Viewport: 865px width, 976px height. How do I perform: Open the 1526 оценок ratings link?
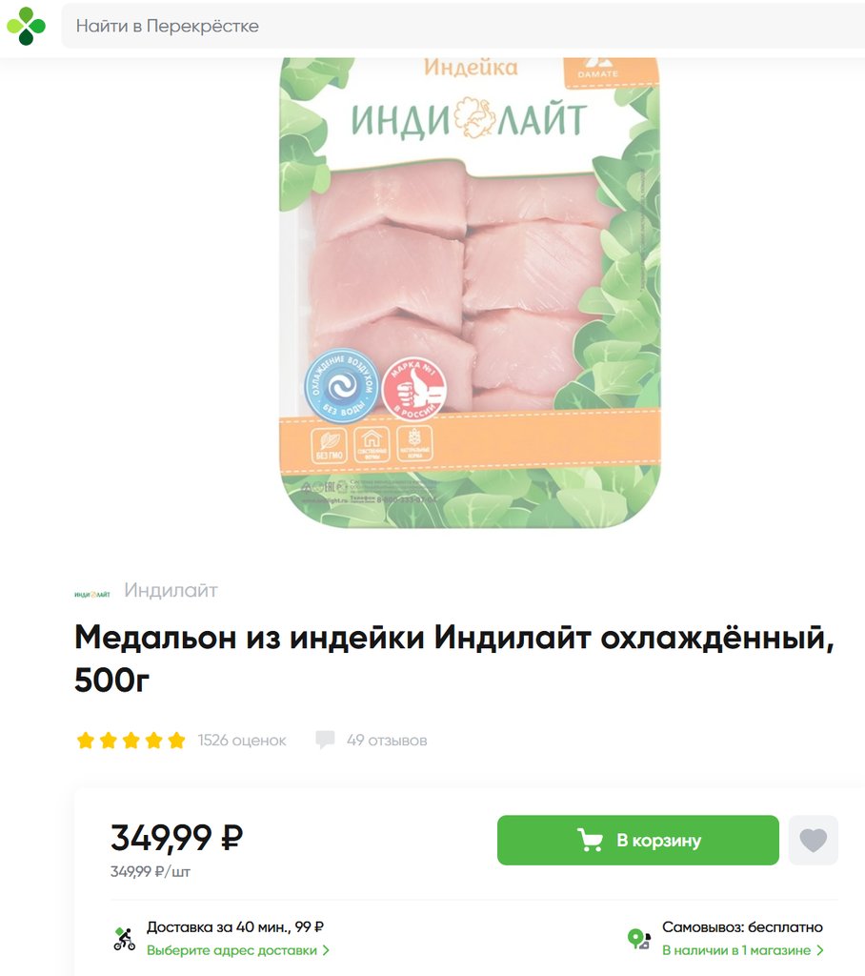click(242, 740)
